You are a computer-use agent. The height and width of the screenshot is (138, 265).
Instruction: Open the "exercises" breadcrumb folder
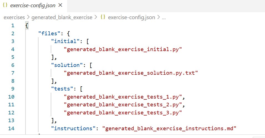coord(14,17)
